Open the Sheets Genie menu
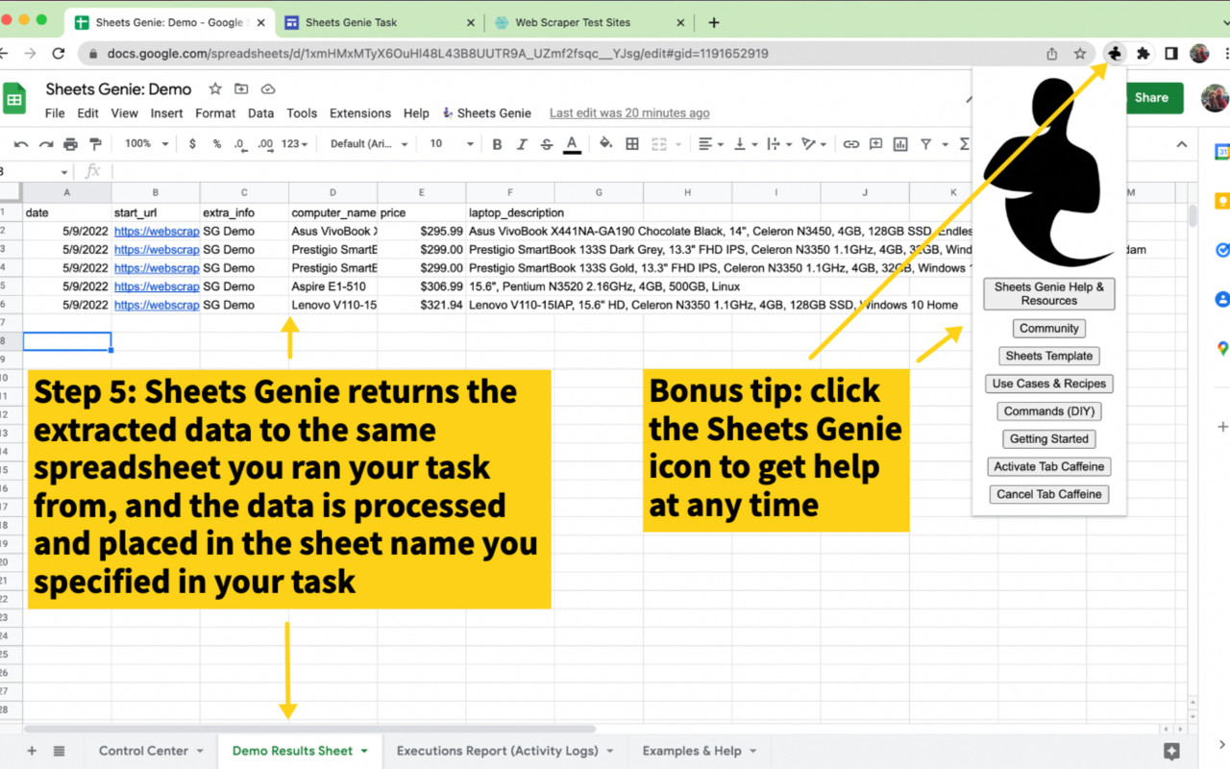1230x769 pixels. 486,113
